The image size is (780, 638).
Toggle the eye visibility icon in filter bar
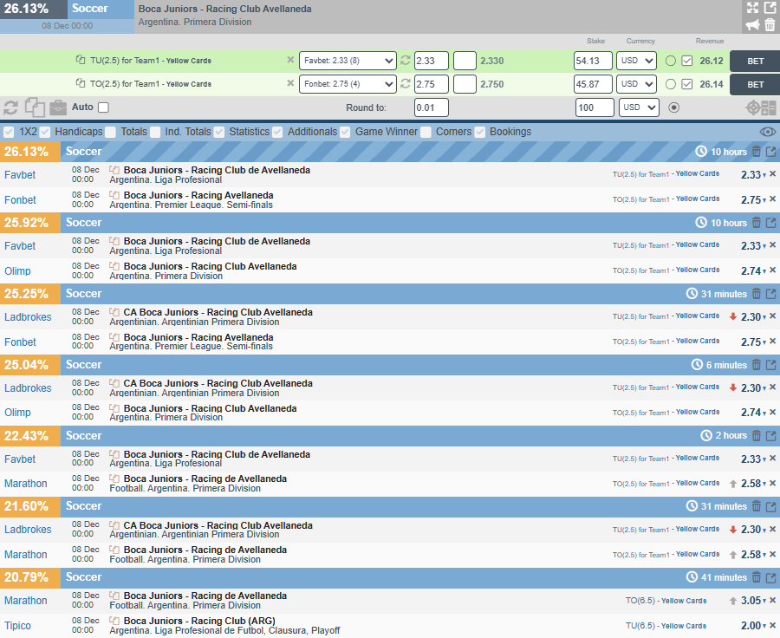coord(768,132)
